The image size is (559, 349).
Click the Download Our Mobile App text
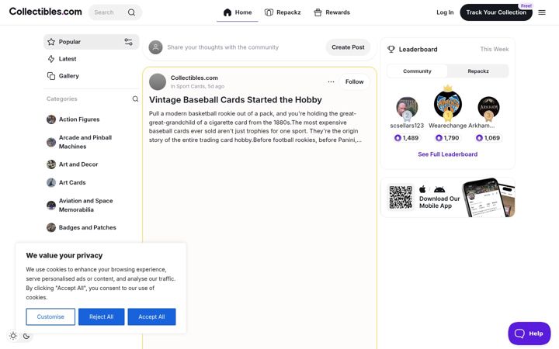439,202
